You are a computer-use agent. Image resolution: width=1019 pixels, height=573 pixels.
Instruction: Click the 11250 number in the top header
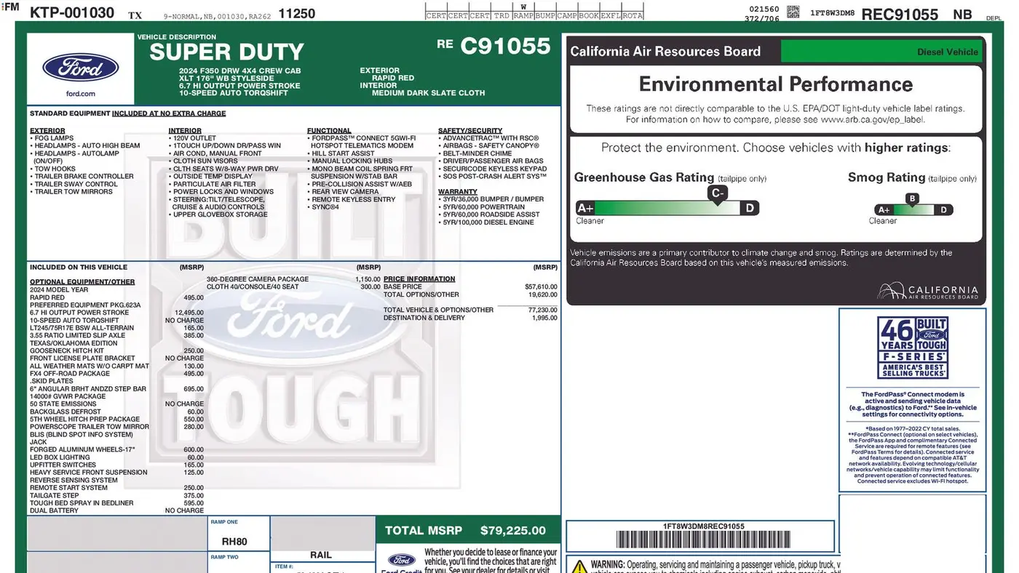[297, 14]
